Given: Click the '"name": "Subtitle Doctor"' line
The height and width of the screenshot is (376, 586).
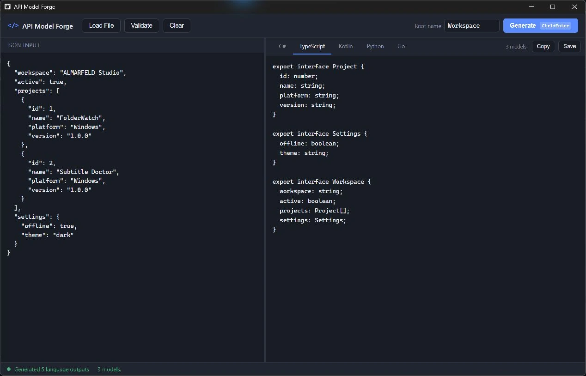Looking at the screenshot, I should [74, 172].
